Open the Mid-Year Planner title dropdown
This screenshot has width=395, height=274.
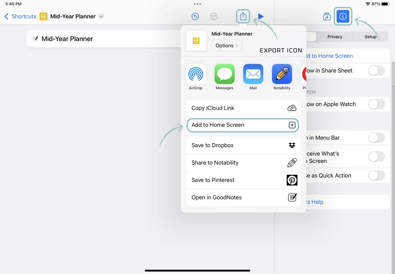click(x=101, y=16)
